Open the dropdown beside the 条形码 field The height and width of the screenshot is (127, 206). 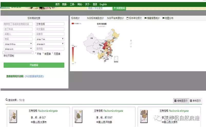(18, 49)
